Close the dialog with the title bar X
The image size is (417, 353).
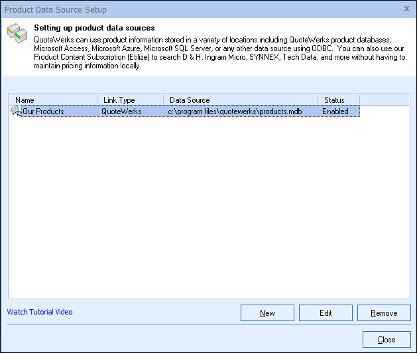pyautogui.click(x=406, y=9)
